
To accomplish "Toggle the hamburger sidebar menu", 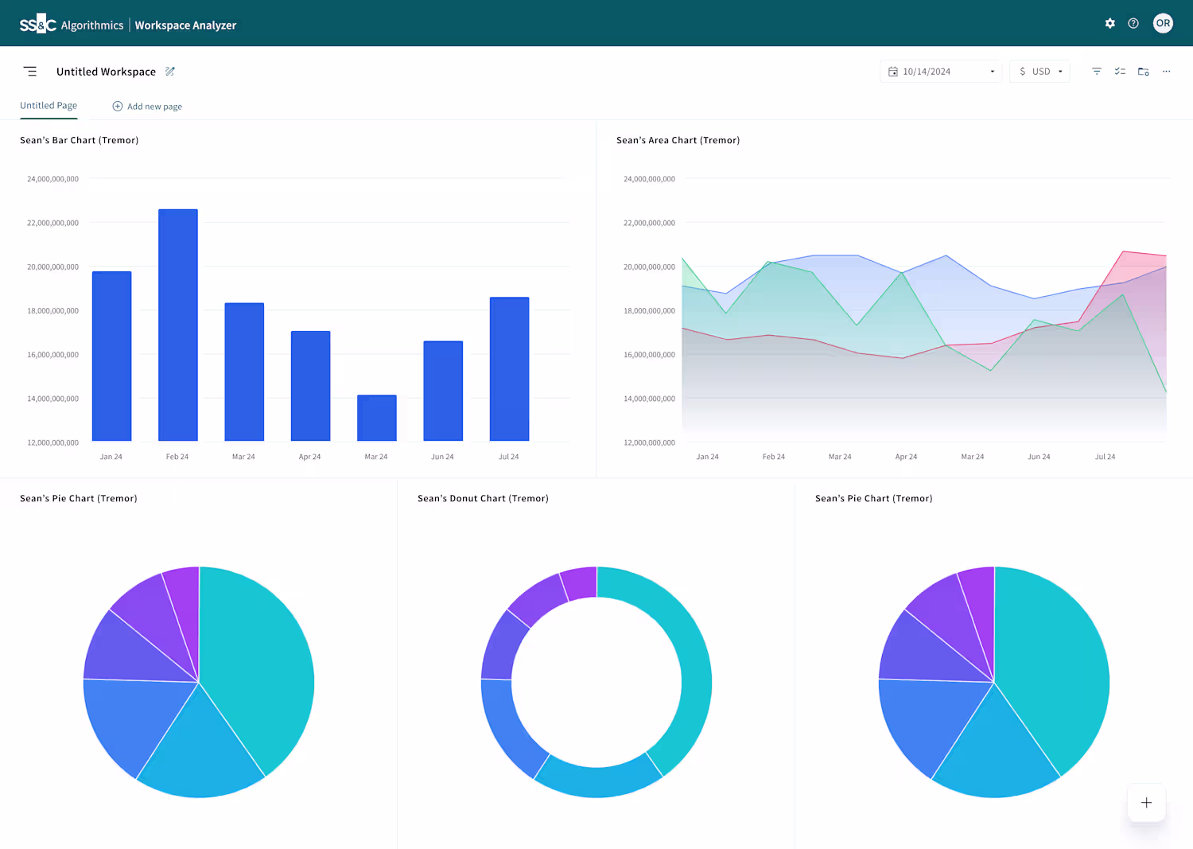I will click(x=30, y=72).
